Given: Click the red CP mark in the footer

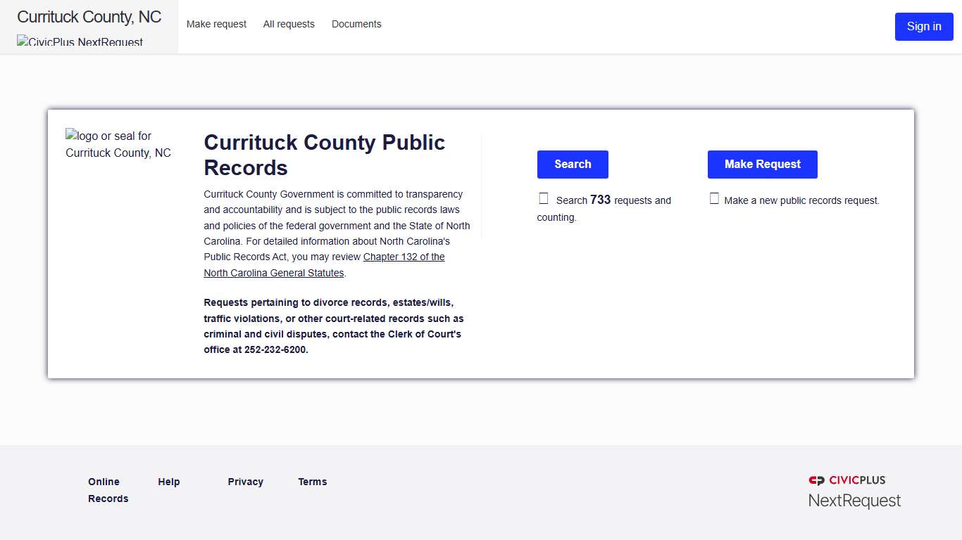Looking at the screenshot, I should [816, 480].
